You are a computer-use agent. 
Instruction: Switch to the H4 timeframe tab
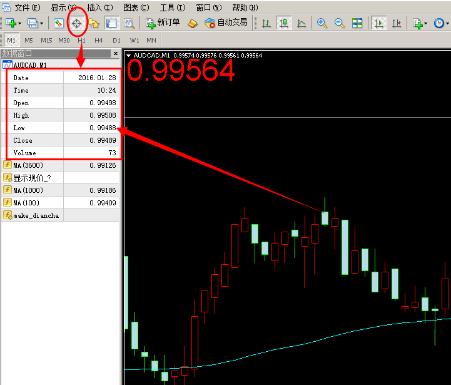pyautogui.click(x=99, y=40)
